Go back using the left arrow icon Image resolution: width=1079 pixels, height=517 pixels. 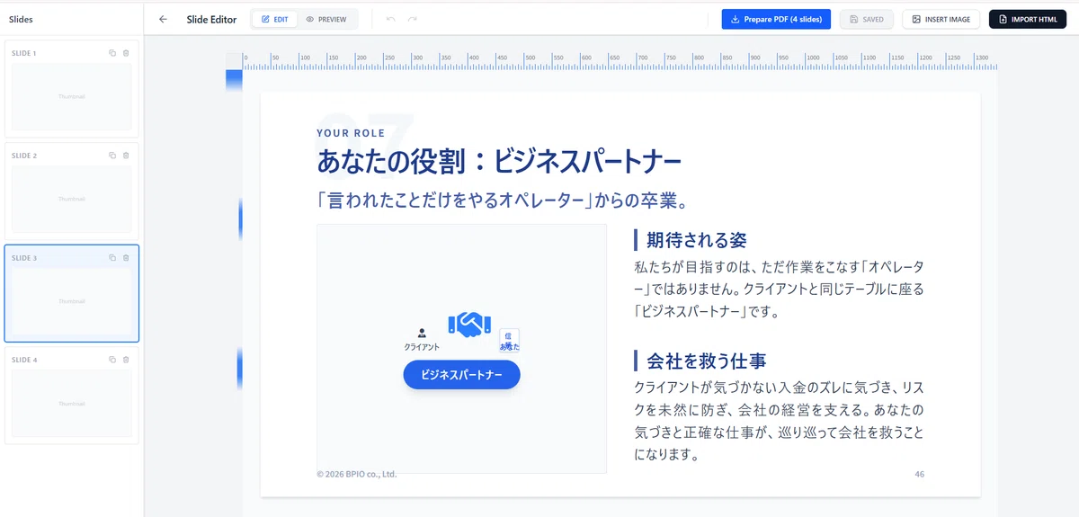tap(163, 19)
